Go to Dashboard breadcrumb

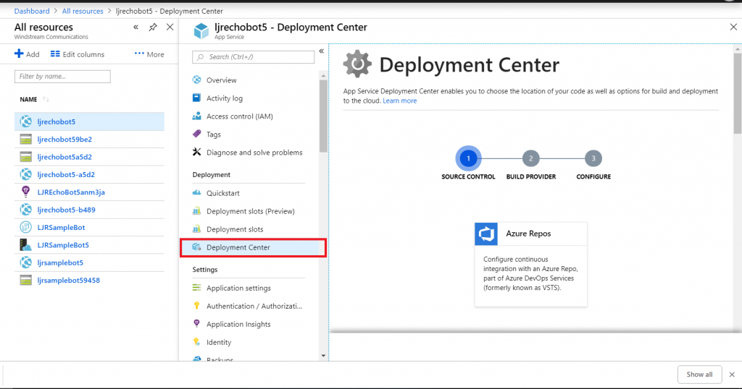[x=32, y=11]
